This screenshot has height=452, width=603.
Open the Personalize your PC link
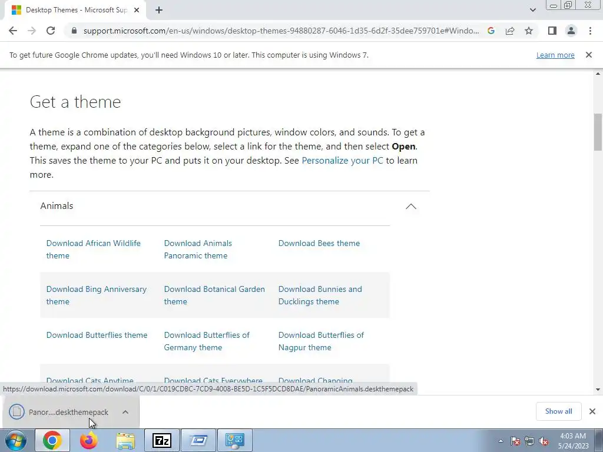pos(342,160)
